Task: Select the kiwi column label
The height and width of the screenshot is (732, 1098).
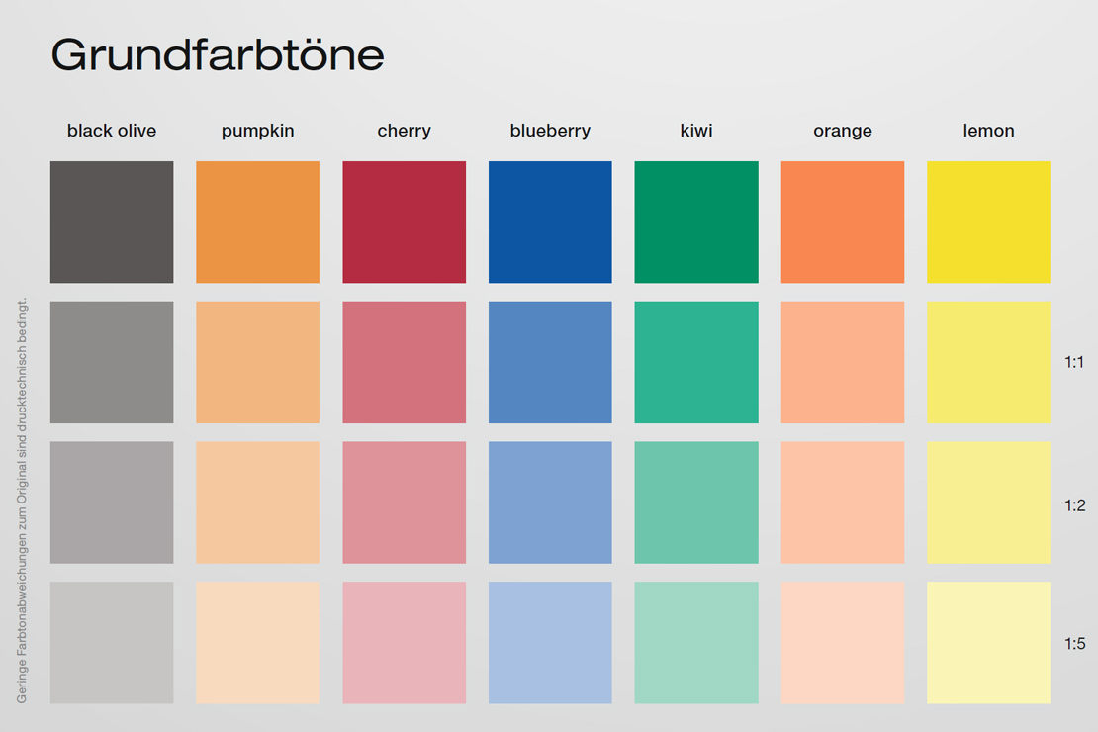Action: (x=696, y=131)
